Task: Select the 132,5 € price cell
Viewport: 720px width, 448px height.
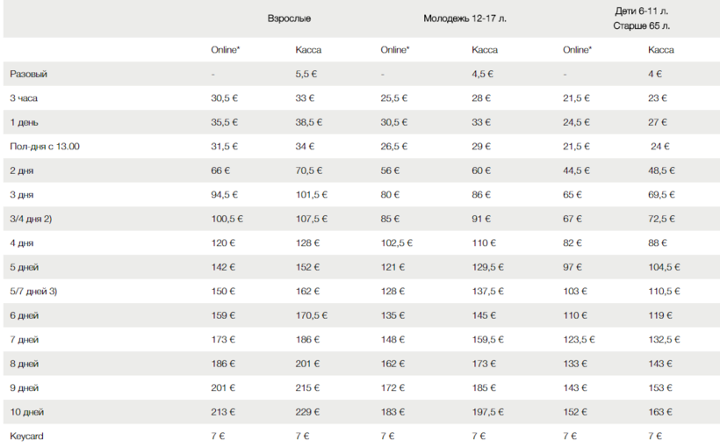Action: pyautogui.click(x=664, y=339)
